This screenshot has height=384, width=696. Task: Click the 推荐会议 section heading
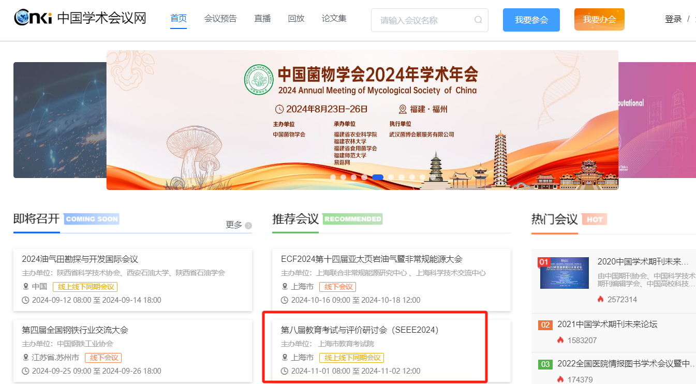[x=295, y=219]
